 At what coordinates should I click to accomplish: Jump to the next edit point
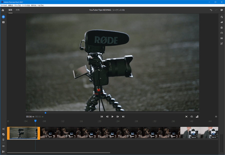click(123, 116)
